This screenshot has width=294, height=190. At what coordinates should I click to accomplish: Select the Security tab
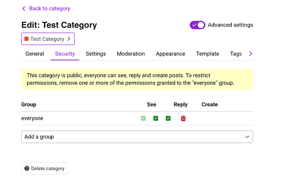tap(65, 54)
